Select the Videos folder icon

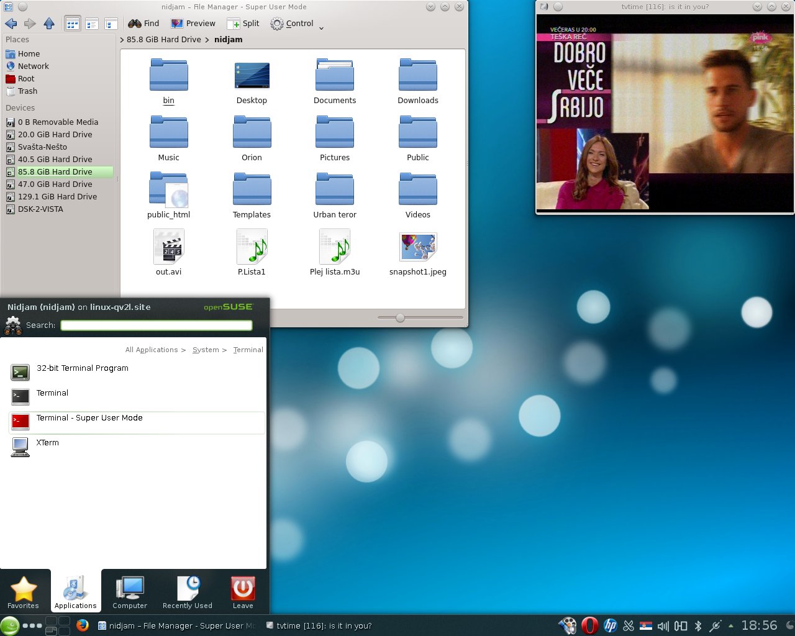(418, 189)
